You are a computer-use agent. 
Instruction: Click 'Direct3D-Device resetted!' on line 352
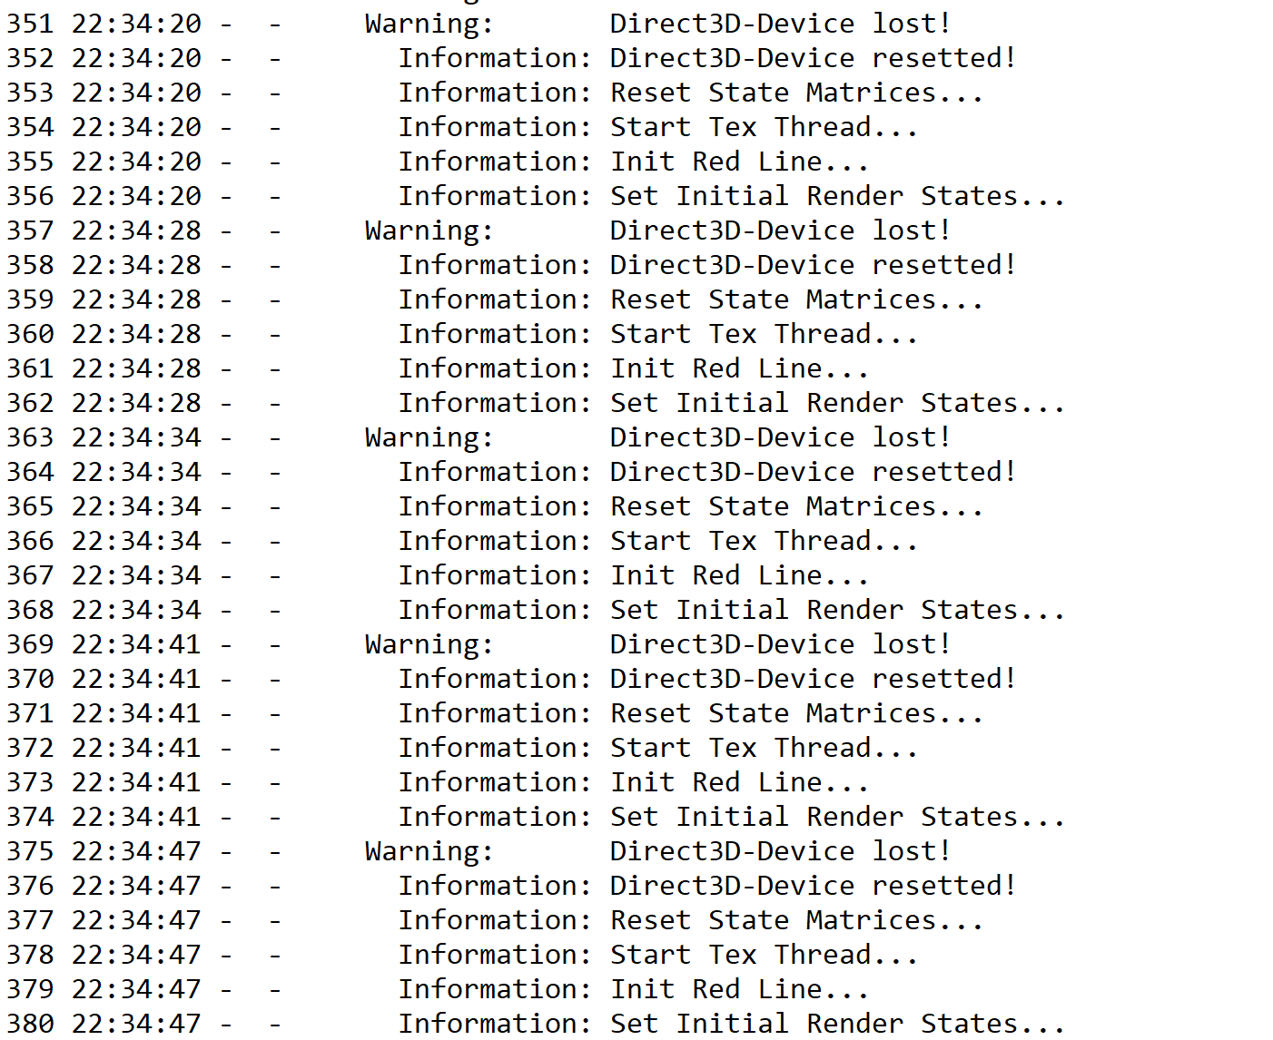pos(813,58)
